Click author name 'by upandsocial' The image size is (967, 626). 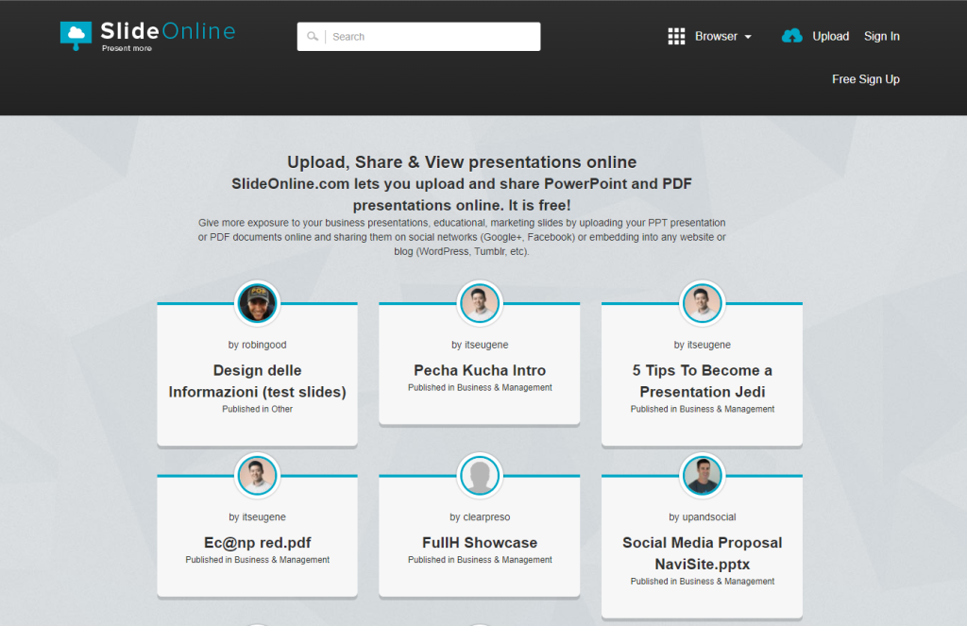[702, 516]
